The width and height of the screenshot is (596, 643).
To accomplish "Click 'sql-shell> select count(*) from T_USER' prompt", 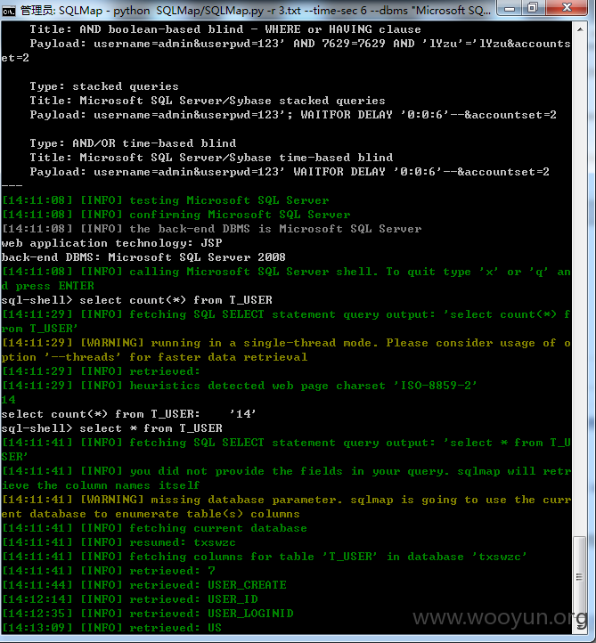I will pyautogui.click(x=137, y=300).
